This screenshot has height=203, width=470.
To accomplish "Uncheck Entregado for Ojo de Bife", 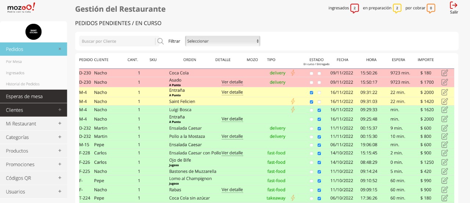I will pyautogui.click(x=319, y=162).
